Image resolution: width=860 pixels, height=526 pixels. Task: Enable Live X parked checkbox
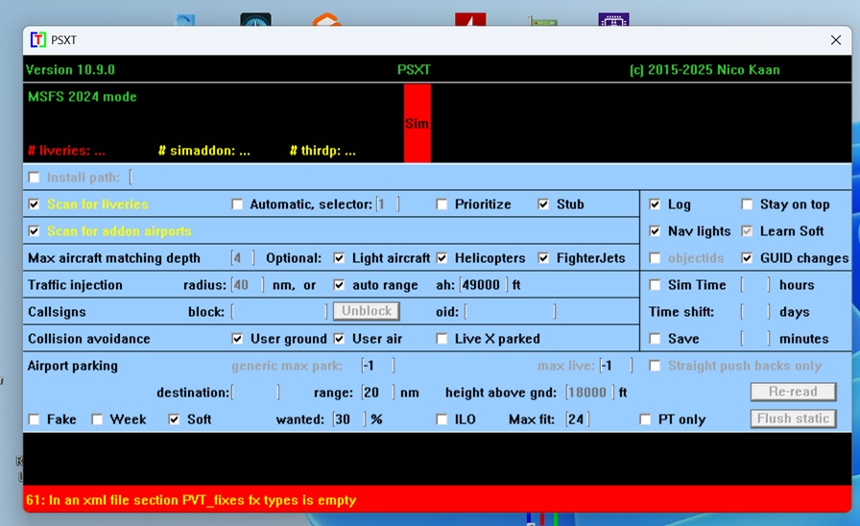click(x=442, y=339)
